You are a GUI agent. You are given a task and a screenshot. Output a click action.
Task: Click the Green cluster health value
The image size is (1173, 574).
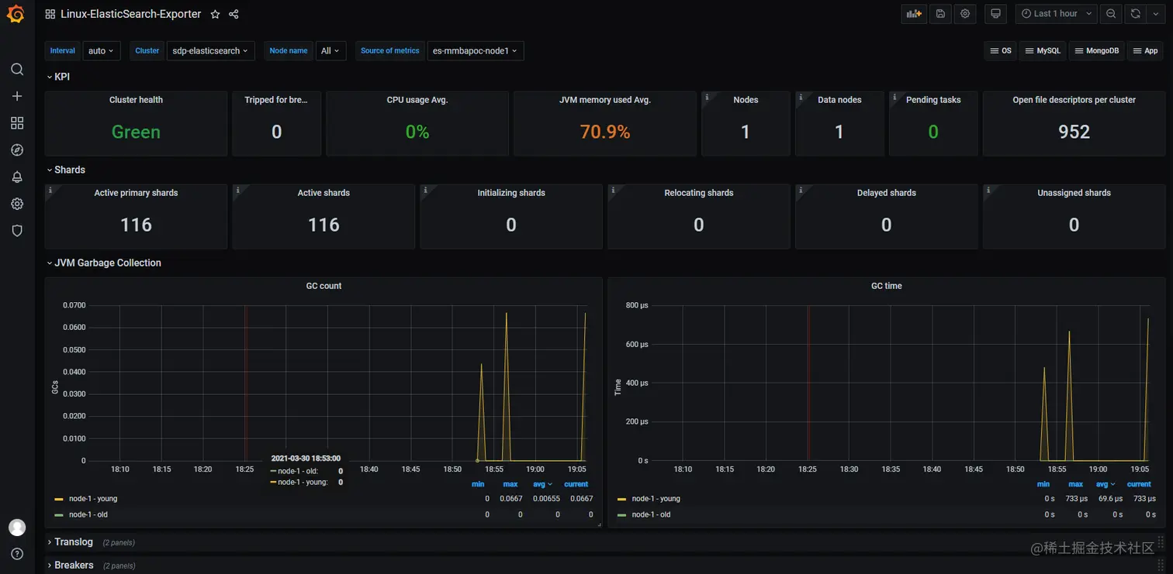(x=136, y=132)
